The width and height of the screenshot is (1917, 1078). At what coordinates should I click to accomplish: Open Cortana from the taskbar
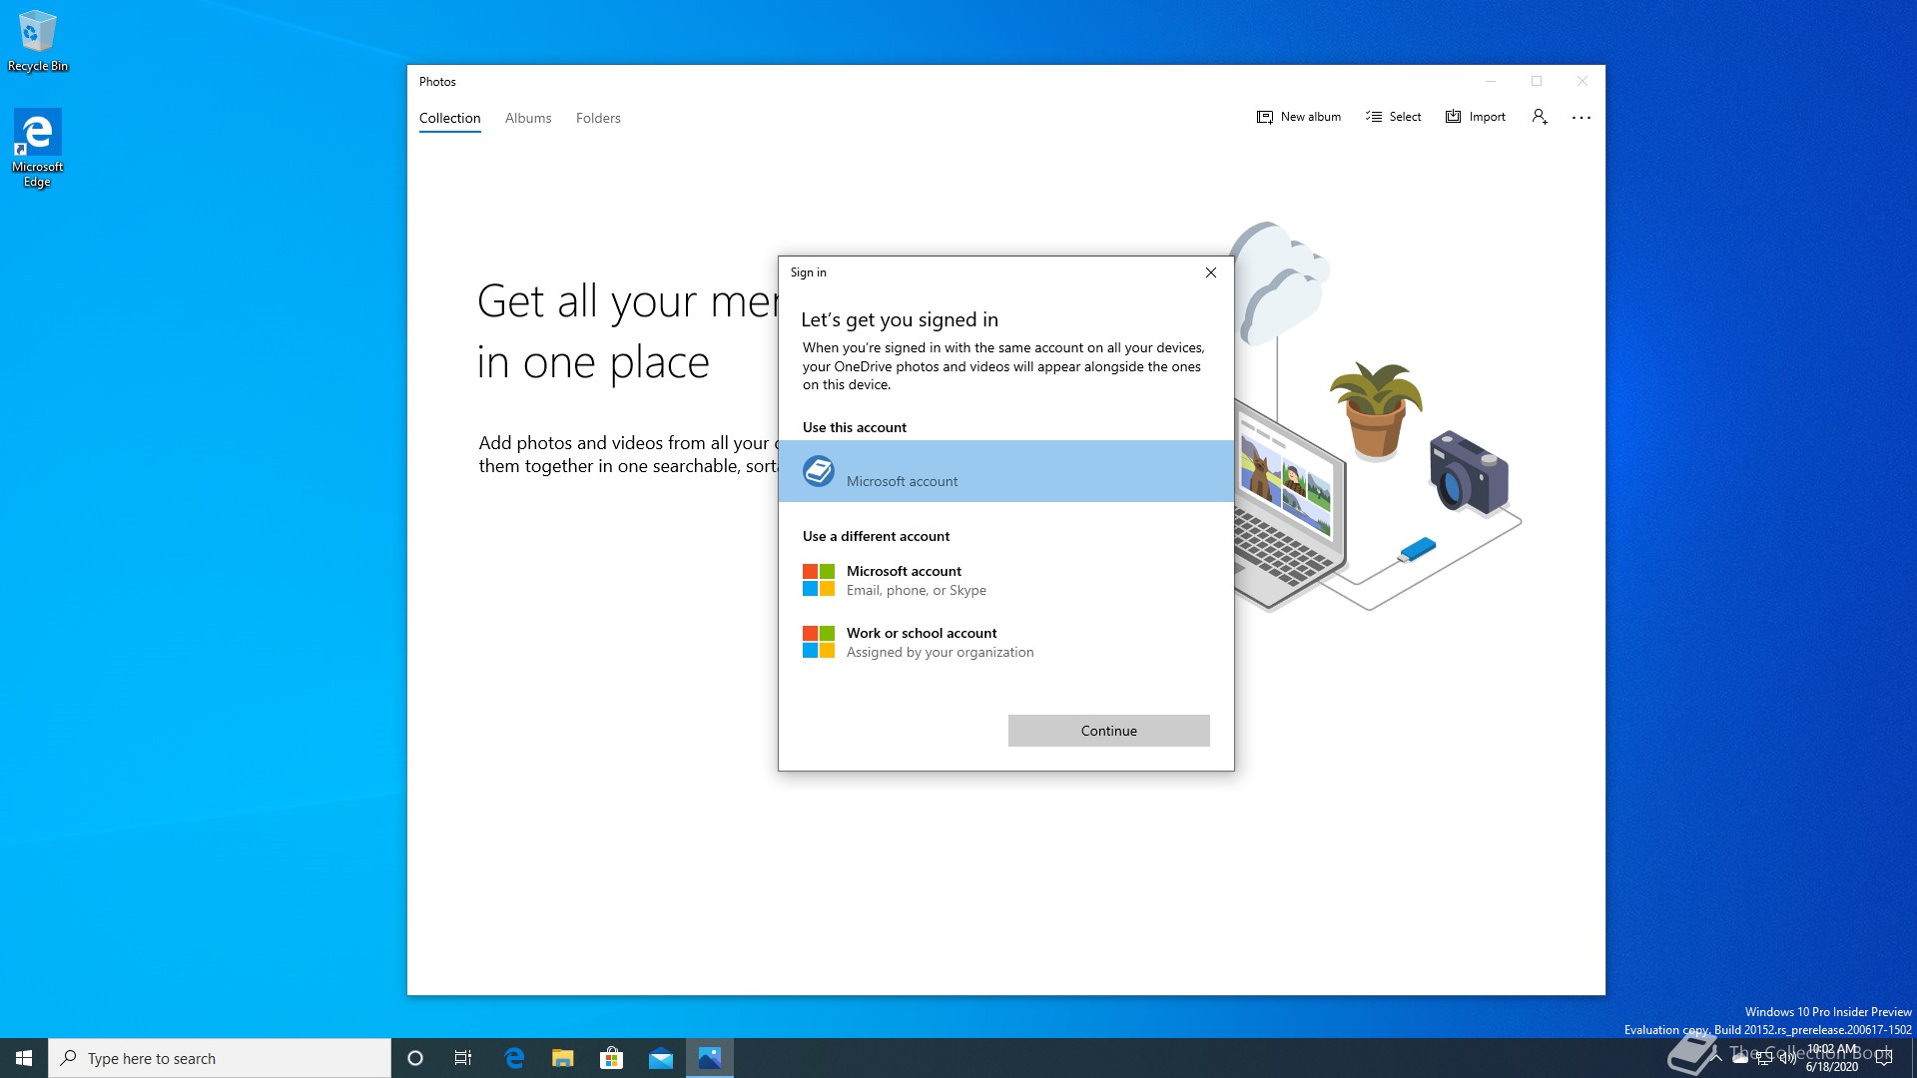click(x=415, y=1058)
